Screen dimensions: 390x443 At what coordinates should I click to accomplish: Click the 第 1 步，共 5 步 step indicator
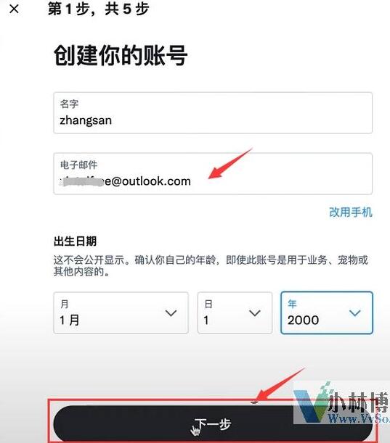pos(98,9)
